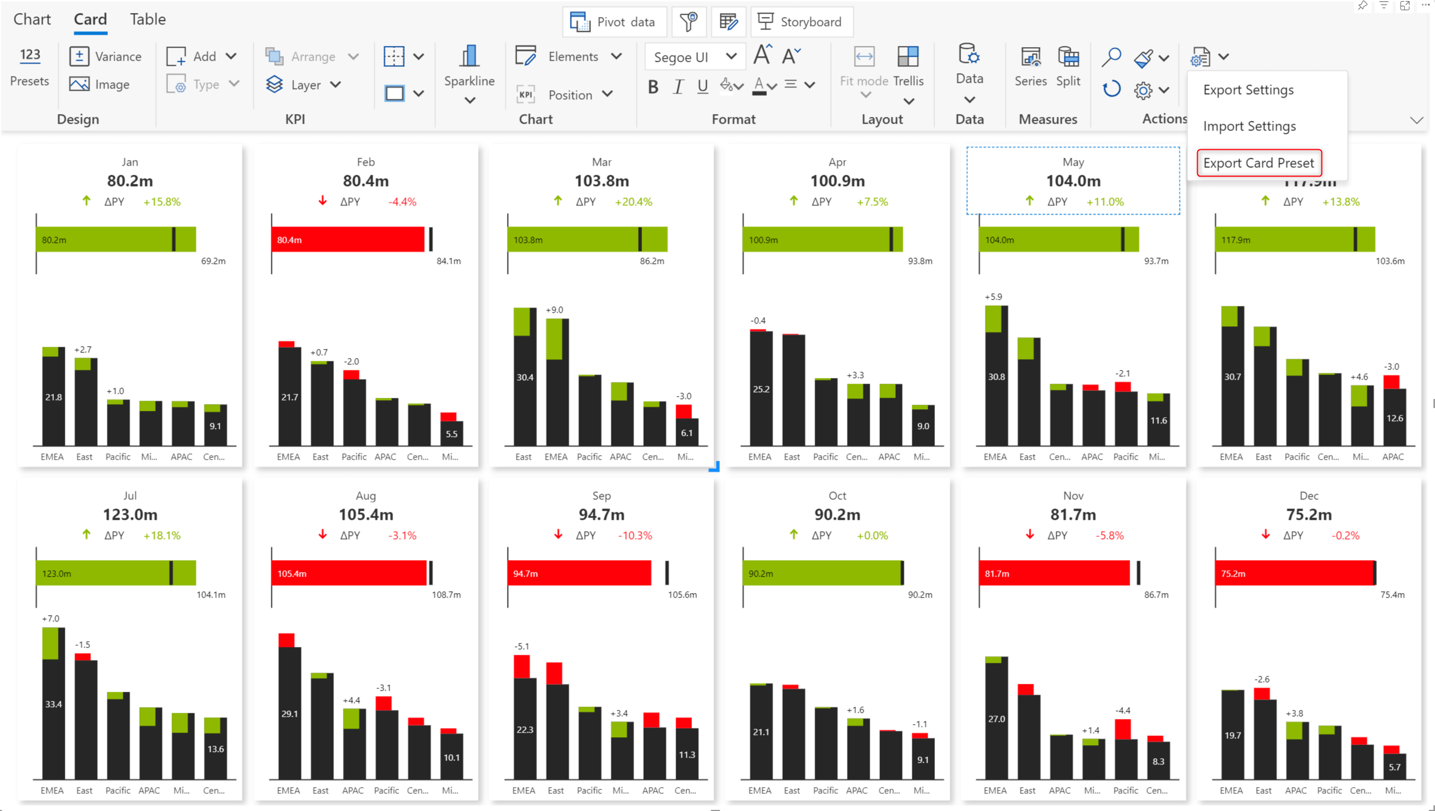Expand the Elements dropdown arrow

tap(616, 56)
